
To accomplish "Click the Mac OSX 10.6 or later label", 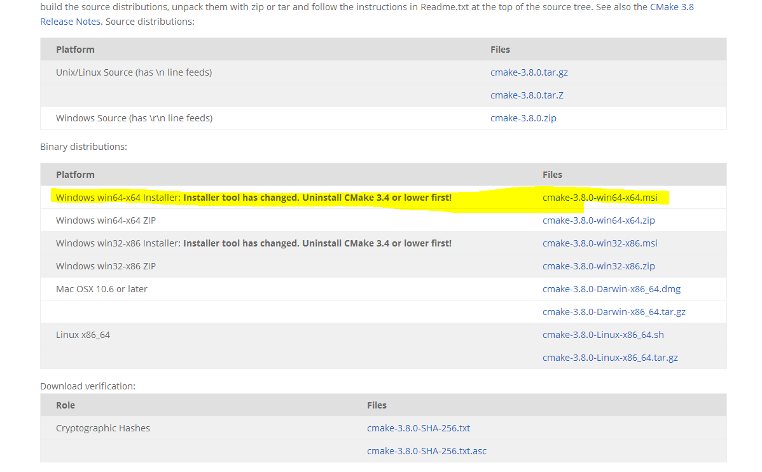I will (x=102, y=289).
